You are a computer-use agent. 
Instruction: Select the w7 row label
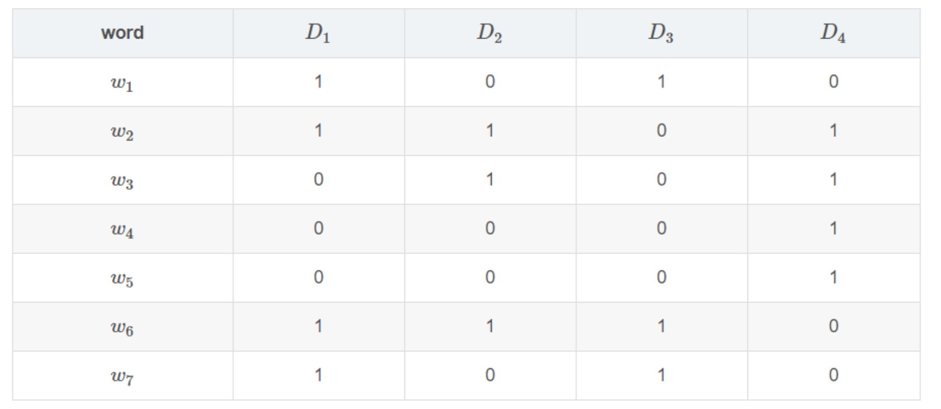click(122, 376)
